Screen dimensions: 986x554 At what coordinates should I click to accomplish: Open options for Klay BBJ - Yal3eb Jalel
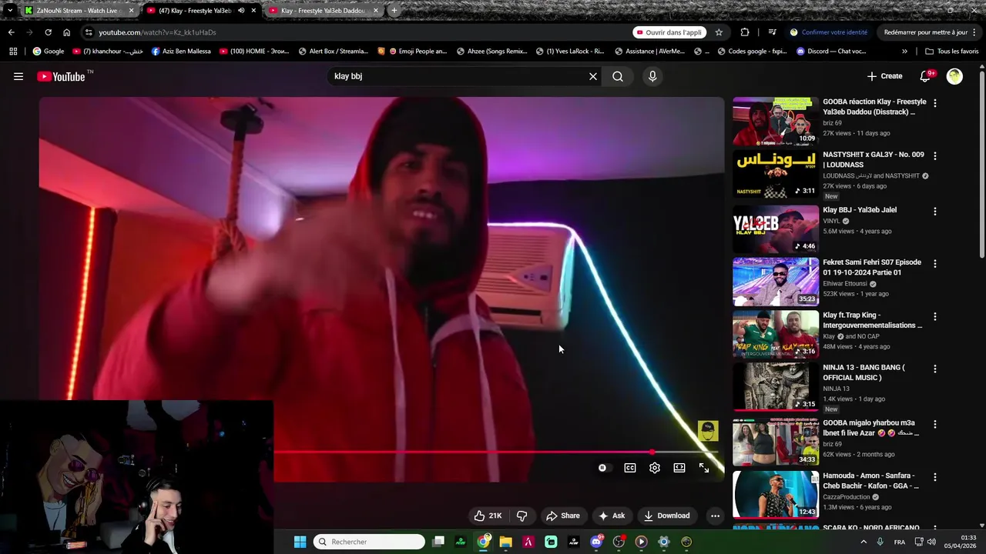tap(935, 211)
